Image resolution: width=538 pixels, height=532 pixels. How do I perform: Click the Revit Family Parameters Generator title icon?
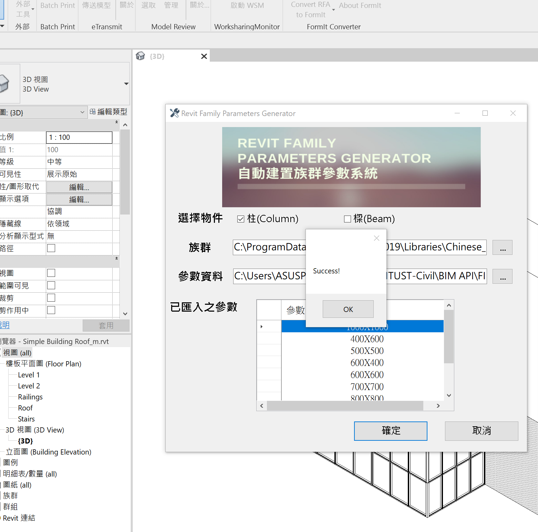175,113
